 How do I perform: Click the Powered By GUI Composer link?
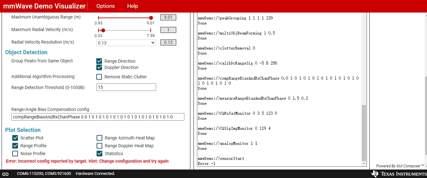click(x=400, y=166)
